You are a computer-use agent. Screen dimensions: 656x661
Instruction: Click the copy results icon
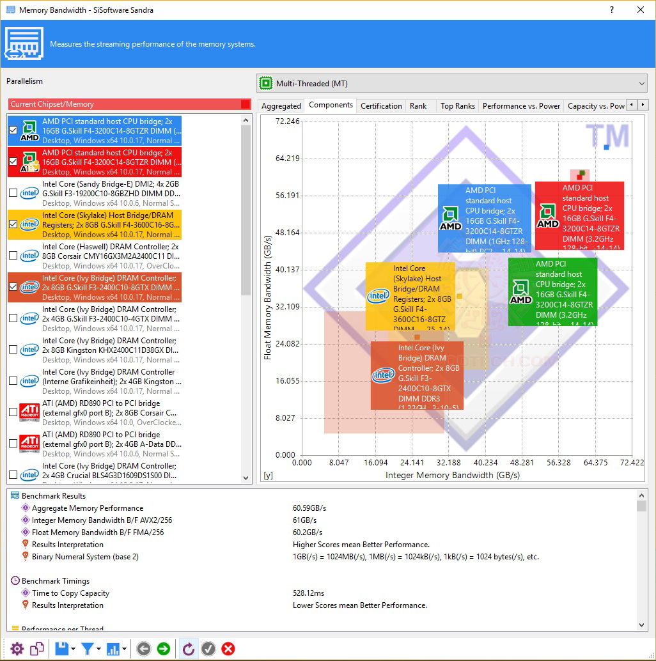click(37, 649)
